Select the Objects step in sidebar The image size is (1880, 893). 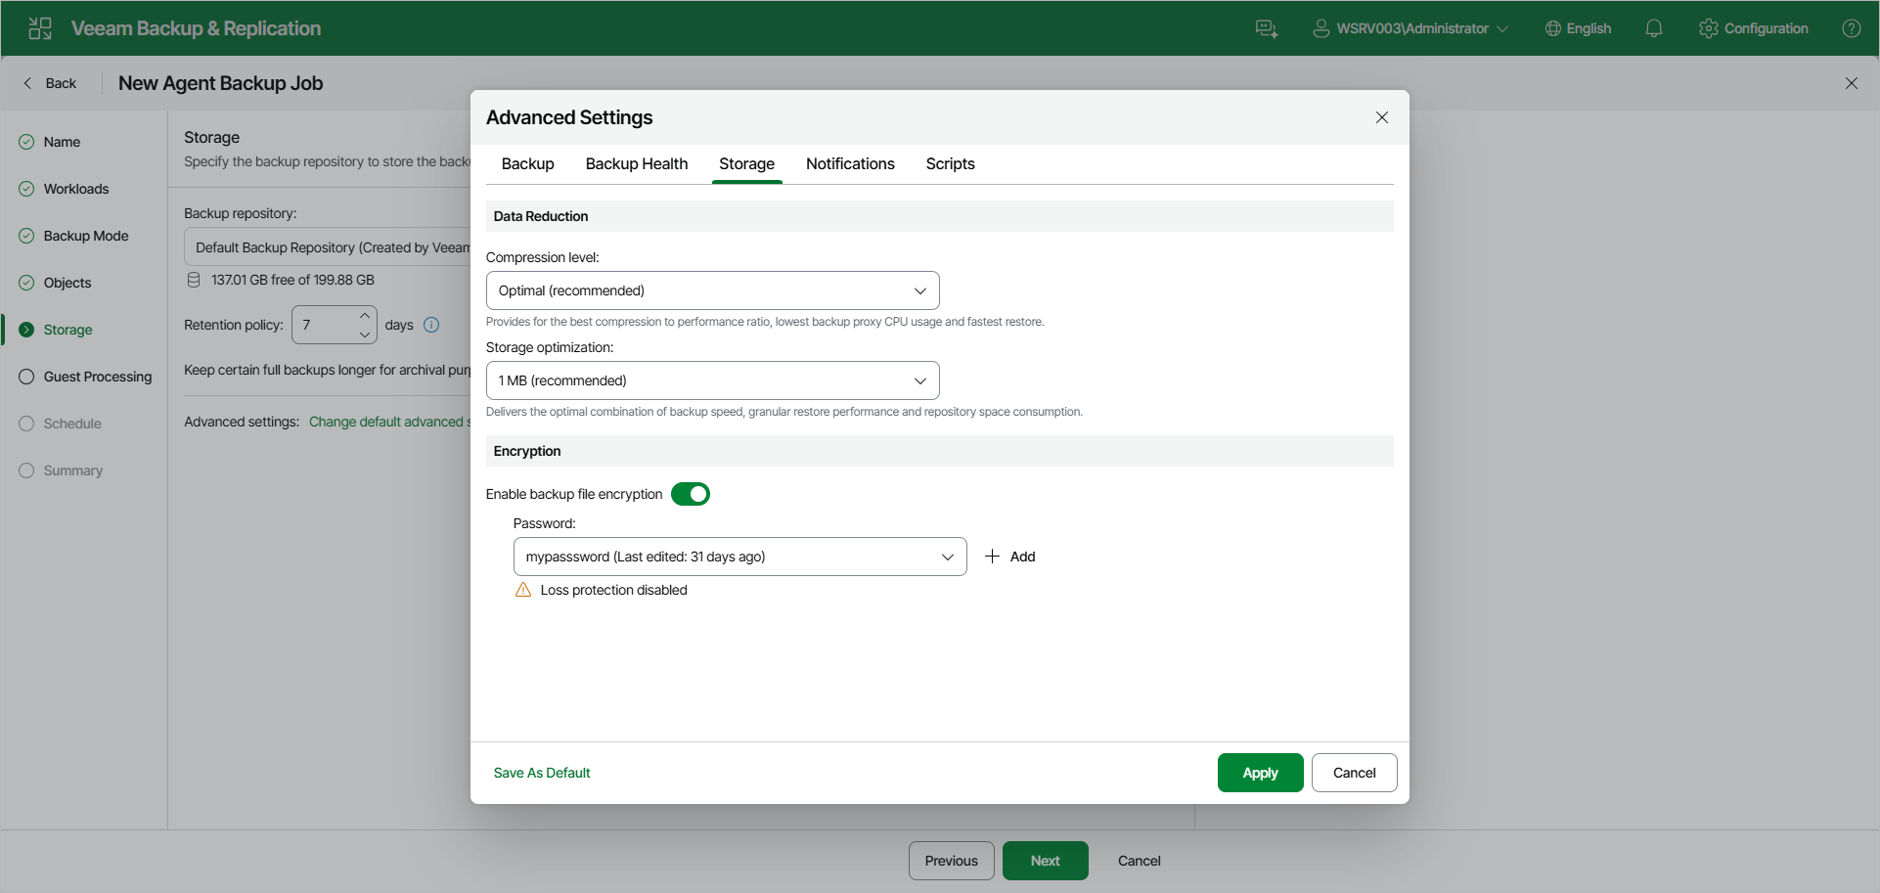[x=55, y=283]
